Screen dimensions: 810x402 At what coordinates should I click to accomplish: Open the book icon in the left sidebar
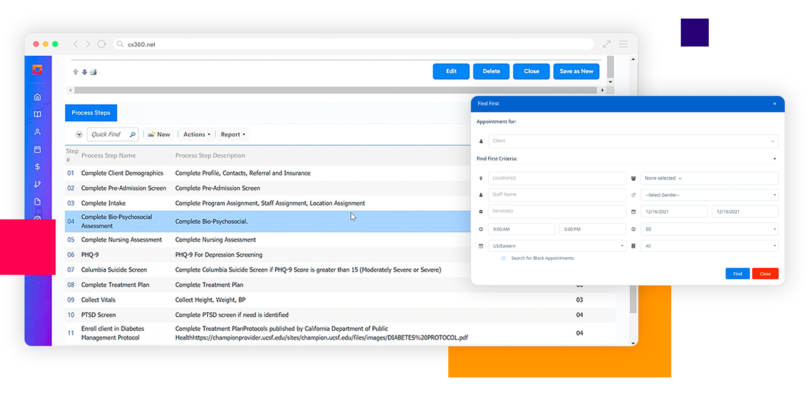pyautogui.click(x=37, y=114)
